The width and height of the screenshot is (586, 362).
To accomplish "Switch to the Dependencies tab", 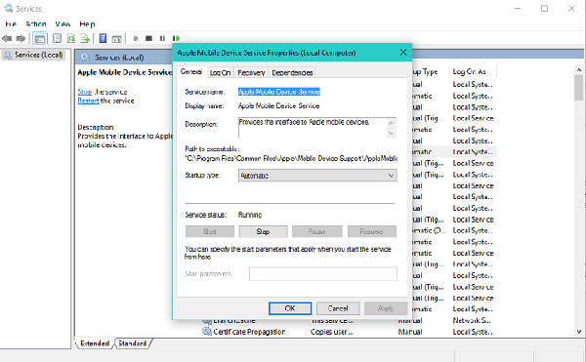I will click(292, 73).
